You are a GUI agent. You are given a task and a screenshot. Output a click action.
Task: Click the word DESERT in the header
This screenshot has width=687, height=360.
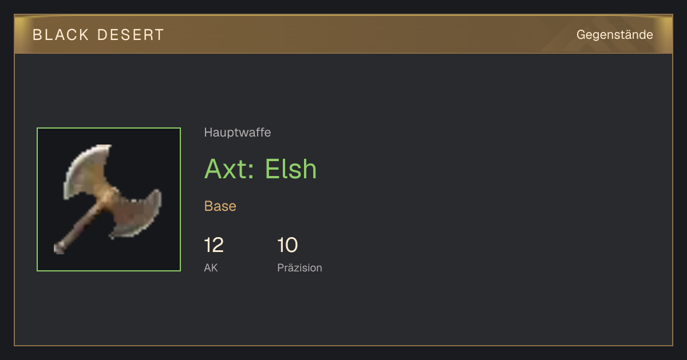[131, 35]
